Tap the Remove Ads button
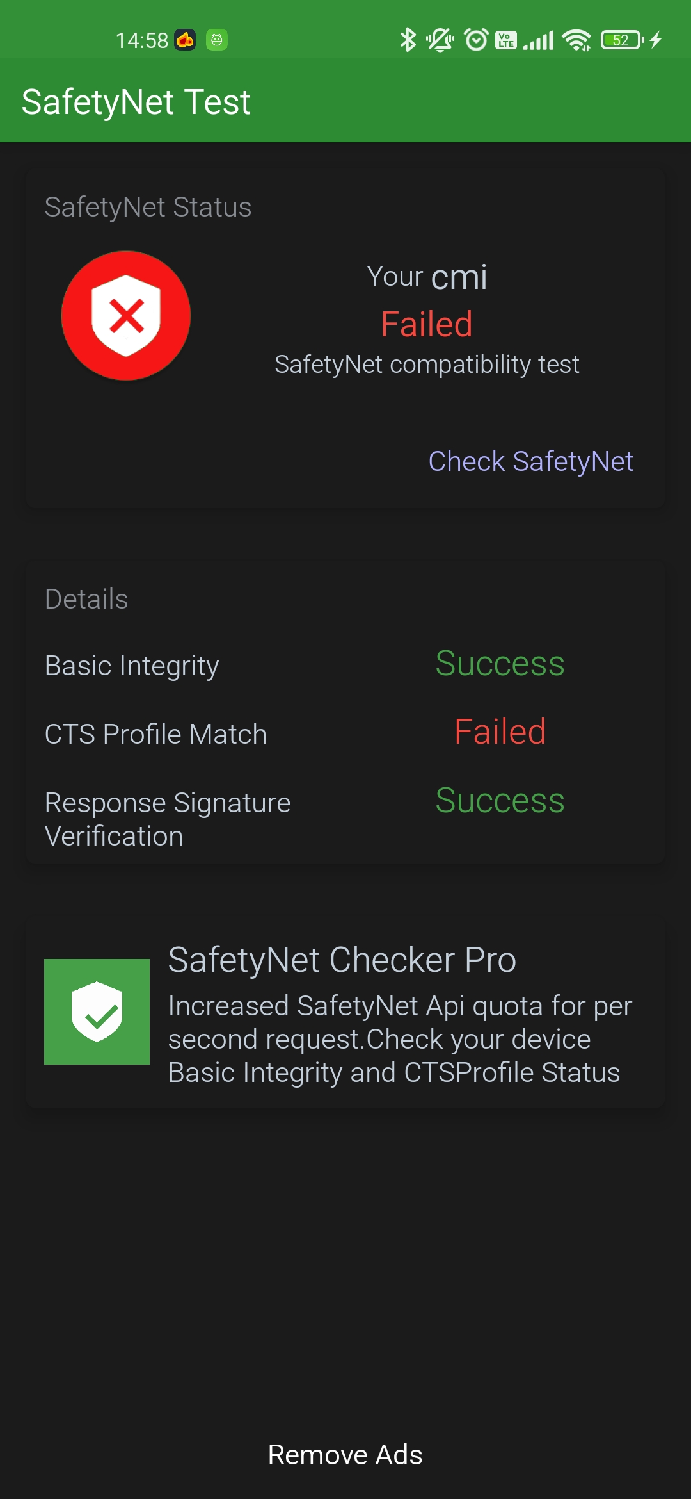Image resolution: width=691 pixels, height=1499 pixels. tap(345, 1455)
